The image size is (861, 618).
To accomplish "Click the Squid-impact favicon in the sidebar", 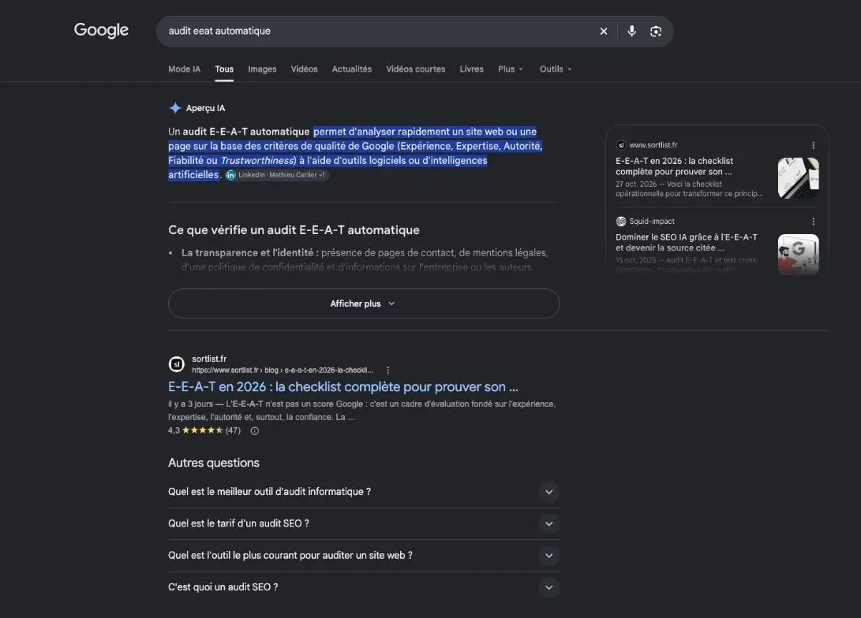I will (620, 222).
